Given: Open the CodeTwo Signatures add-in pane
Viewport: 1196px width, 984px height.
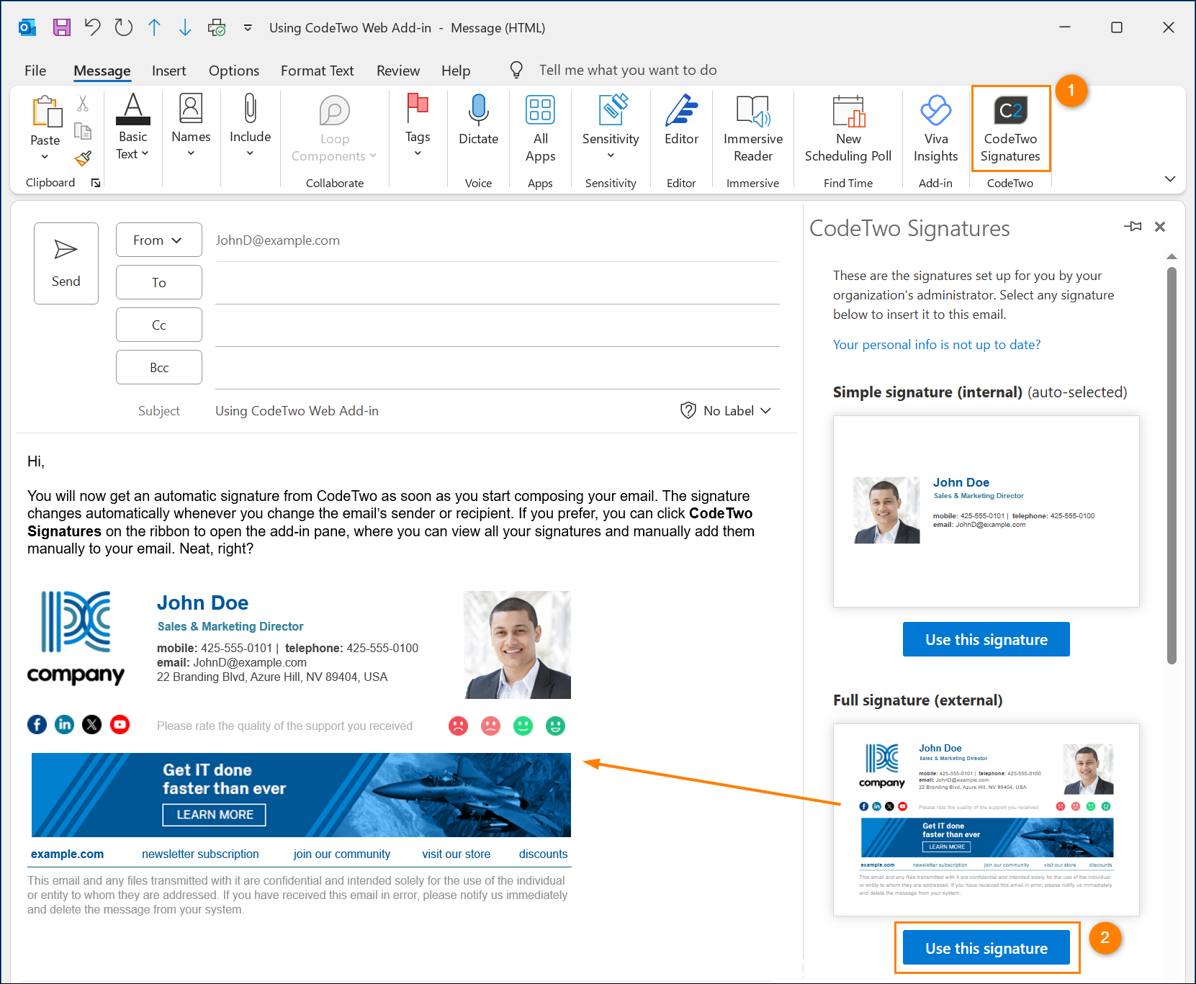Looking at the screenshot, I should pos(1011,128).
